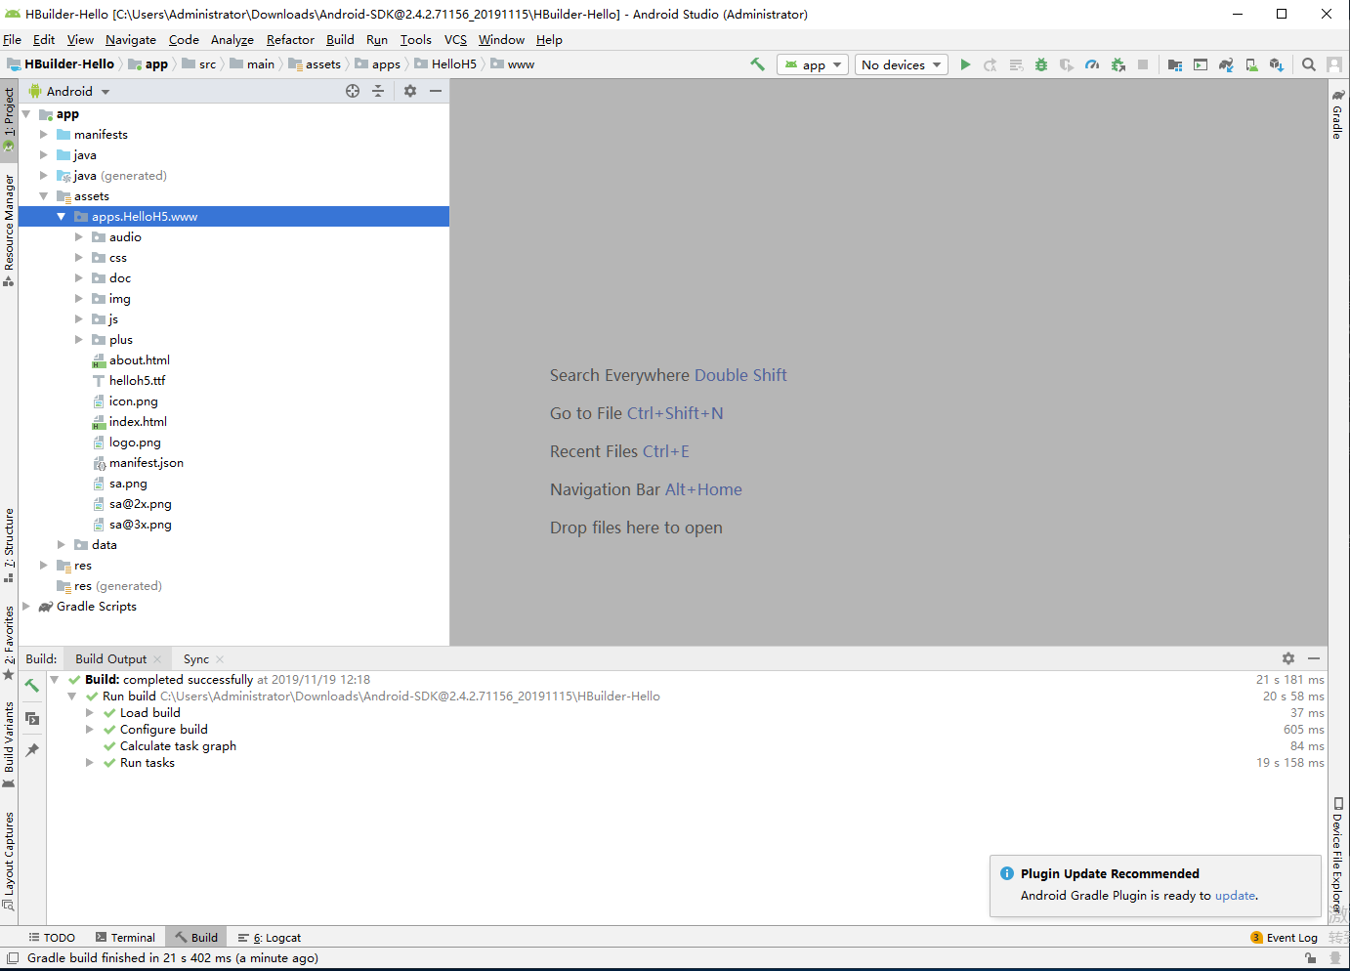Open the VCS menu
The image size is (1350, 971).
pyautogui.click(x=455, y=40)
